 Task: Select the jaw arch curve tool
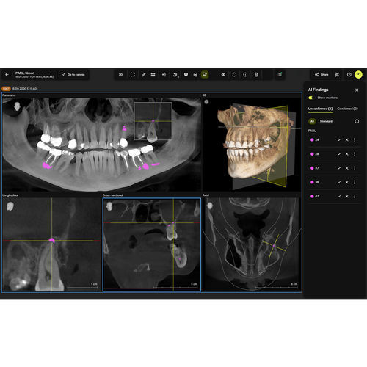click(186, 75)
